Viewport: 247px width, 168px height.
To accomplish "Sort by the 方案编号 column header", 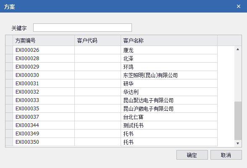I will click(x=44, y=41).
